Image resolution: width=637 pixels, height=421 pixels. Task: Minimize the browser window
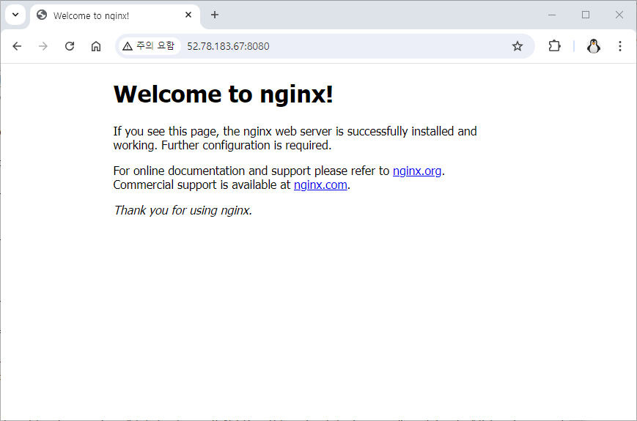point(552,15)
